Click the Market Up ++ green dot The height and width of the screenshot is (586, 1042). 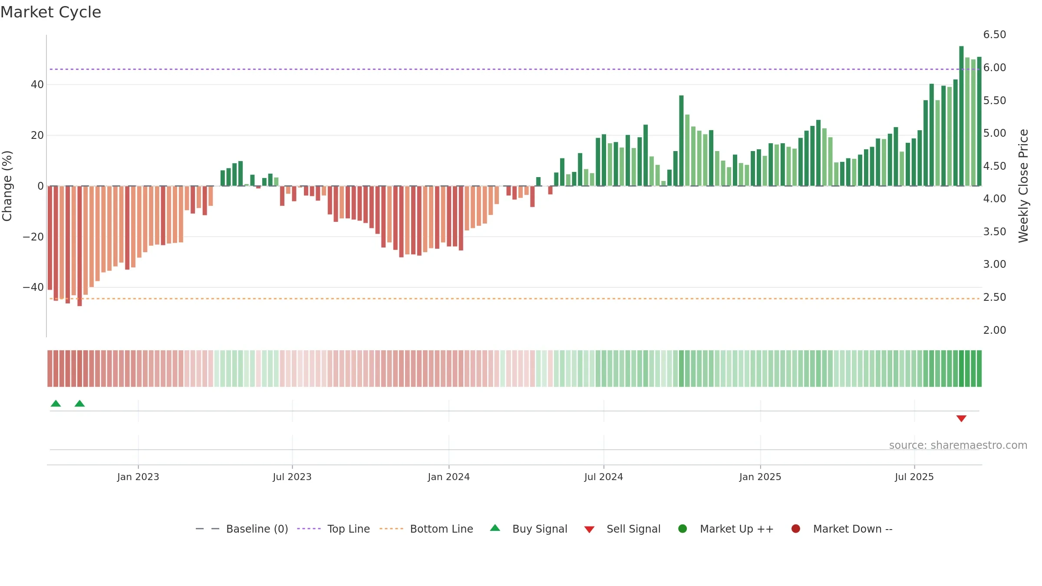(683, 529)
